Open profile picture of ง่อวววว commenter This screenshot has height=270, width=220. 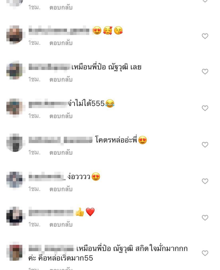point(15,180)
